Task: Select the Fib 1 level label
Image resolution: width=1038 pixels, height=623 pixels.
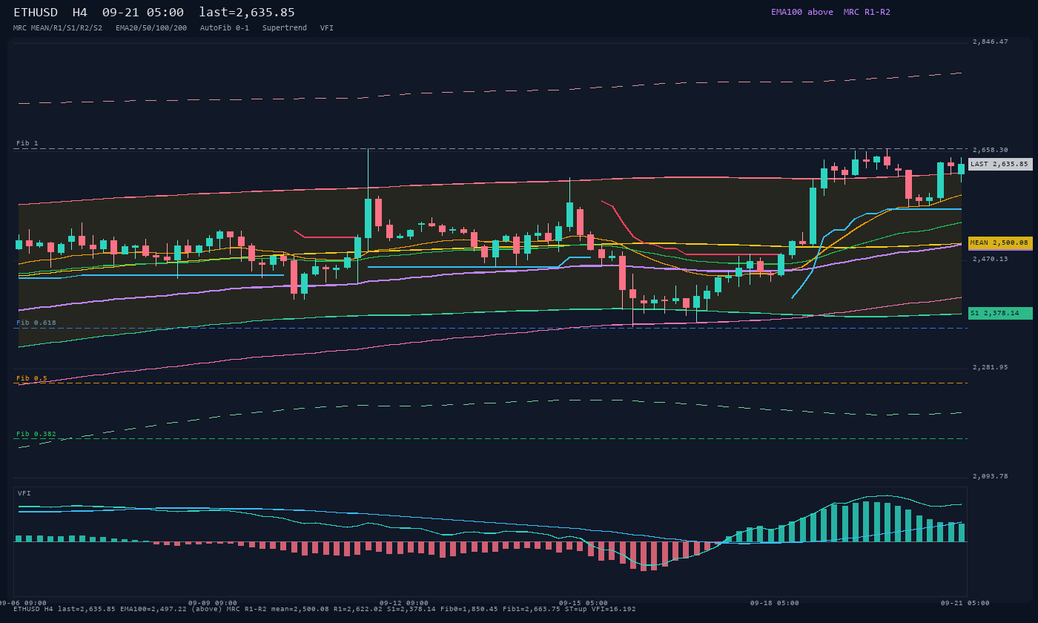Action: tap(27, 143)
